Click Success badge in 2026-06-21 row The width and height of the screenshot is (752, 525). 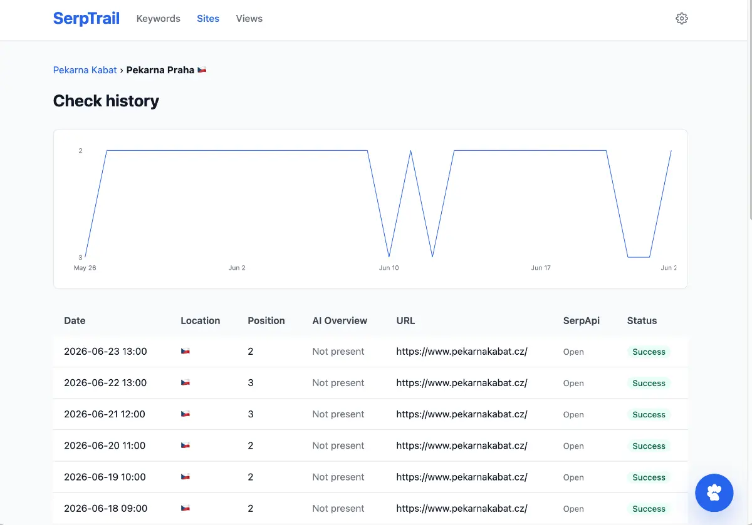coord(649,414)
